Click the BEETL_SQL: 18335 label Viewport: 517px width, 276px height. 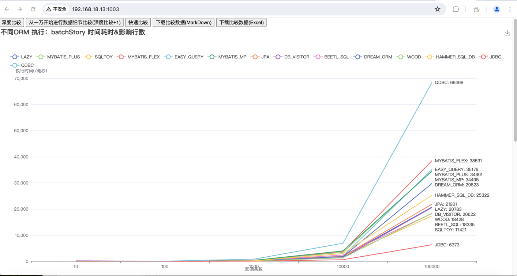pyautogui.click(x=455, y=225)
